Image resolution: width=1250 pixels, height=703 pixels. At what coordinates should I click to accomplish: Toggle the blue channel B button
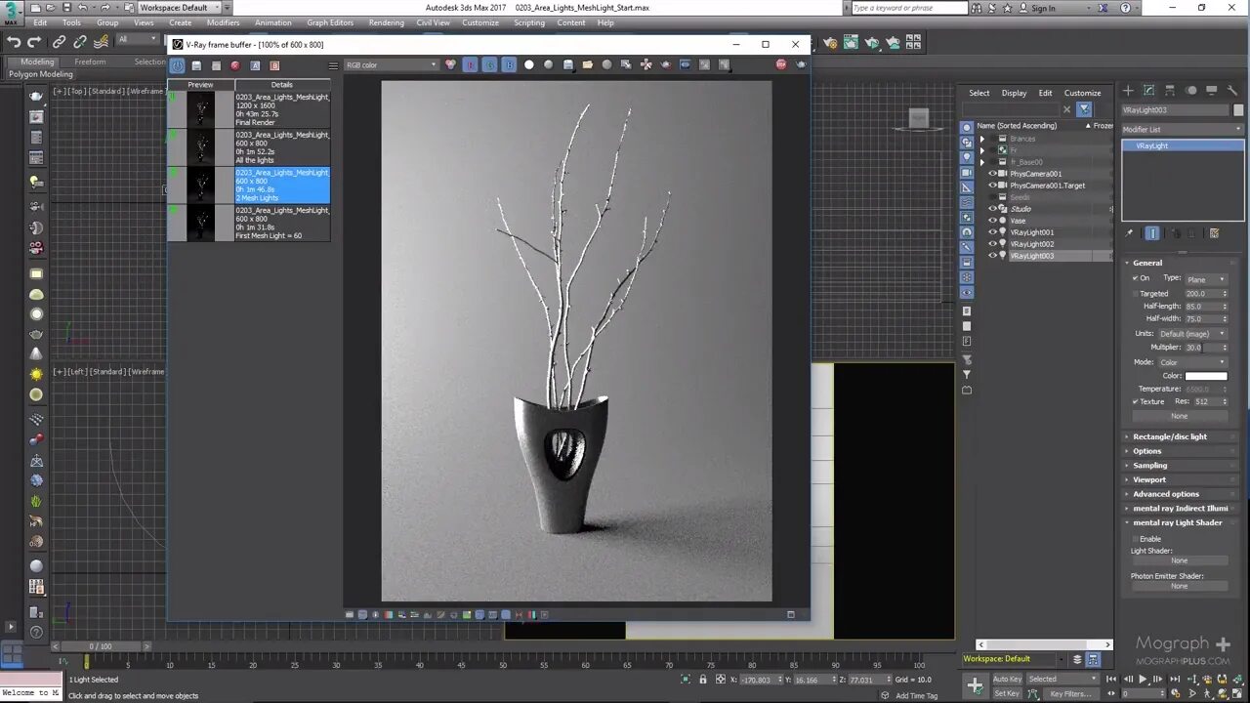click(x=509, y=64)
